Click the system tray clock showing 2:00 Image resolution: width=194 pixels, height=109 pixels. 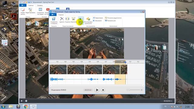point(187,107)
